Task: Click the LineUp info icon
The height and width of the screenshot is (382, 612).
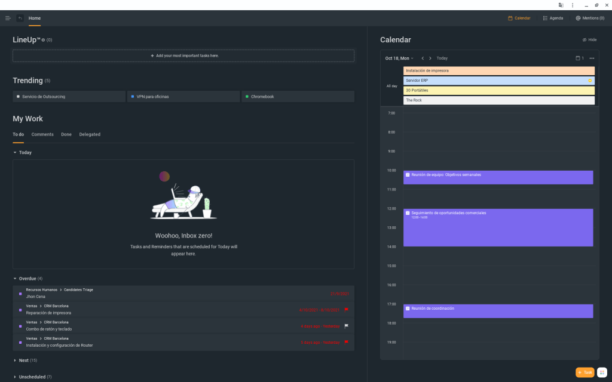Action: point(43,40)
